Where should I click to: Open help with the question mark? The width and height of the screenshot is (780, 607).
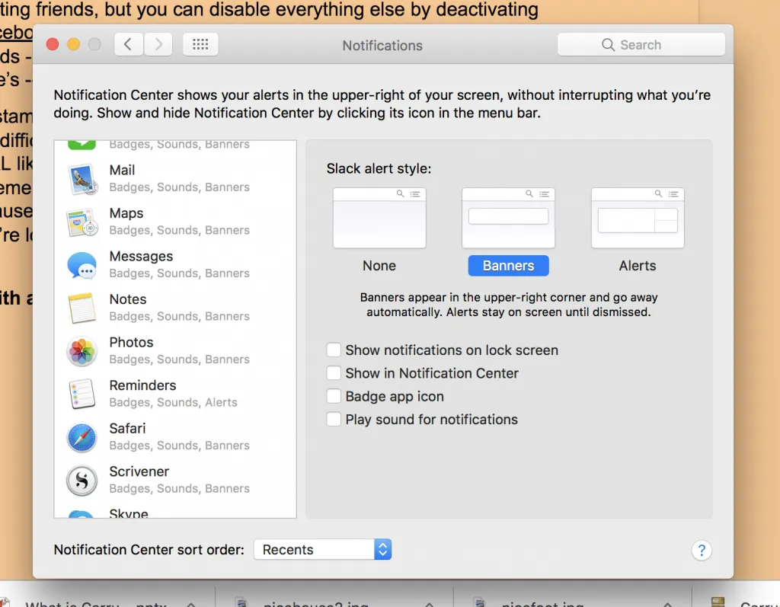pos(702,551)
